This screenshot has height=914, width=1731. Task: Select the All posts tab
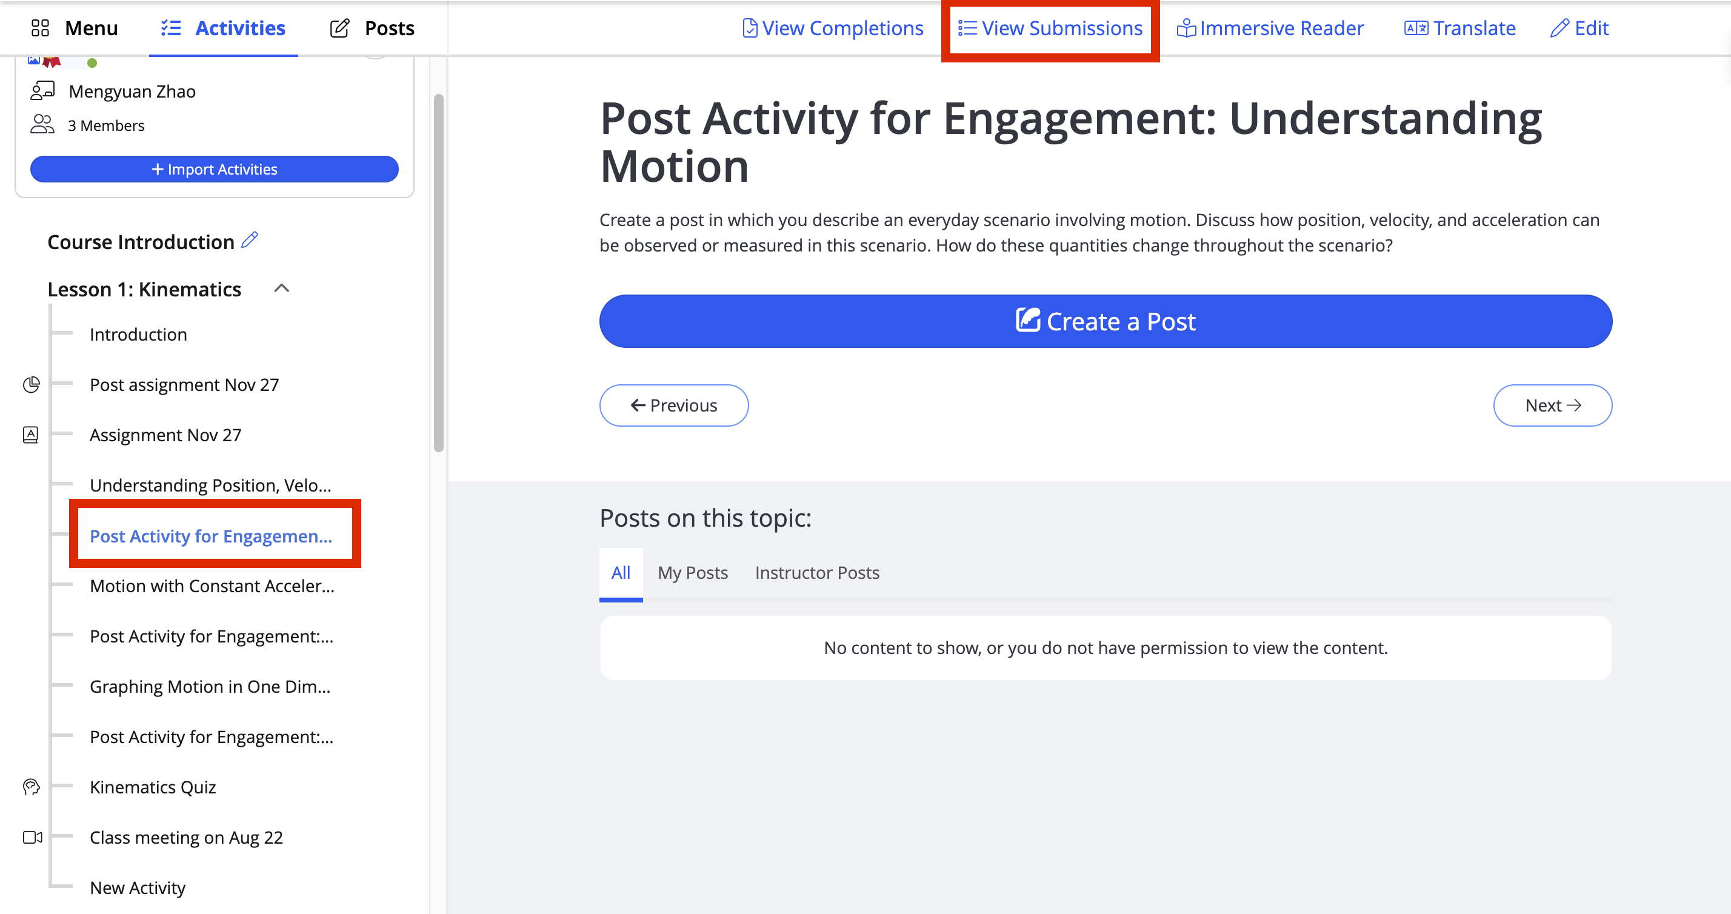pyautogui.click(x=621, y=573)
